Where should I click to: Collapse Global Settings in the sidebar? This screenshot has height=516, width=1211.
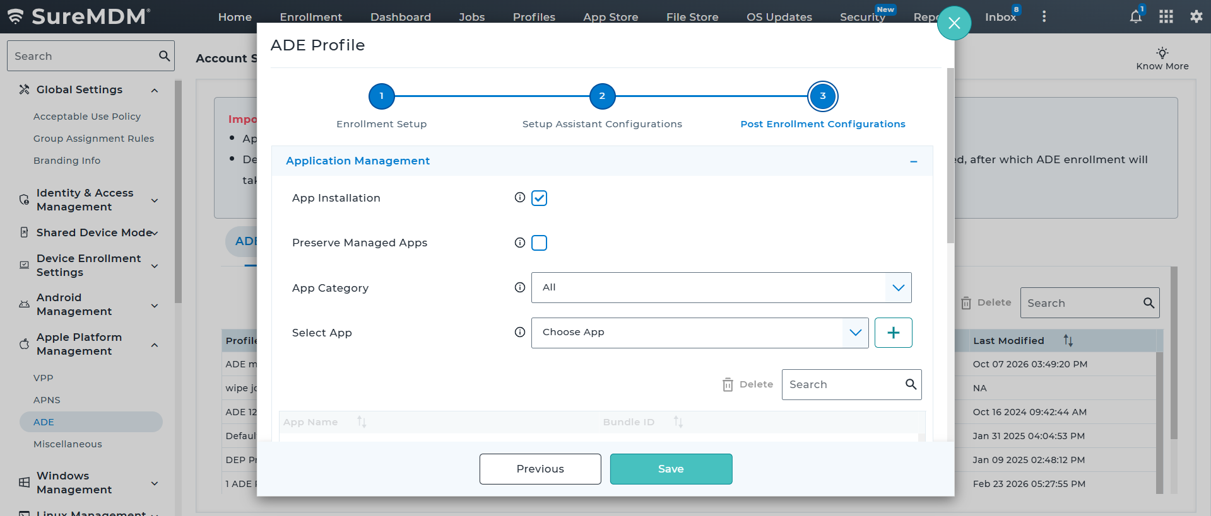tap(155, 90)
